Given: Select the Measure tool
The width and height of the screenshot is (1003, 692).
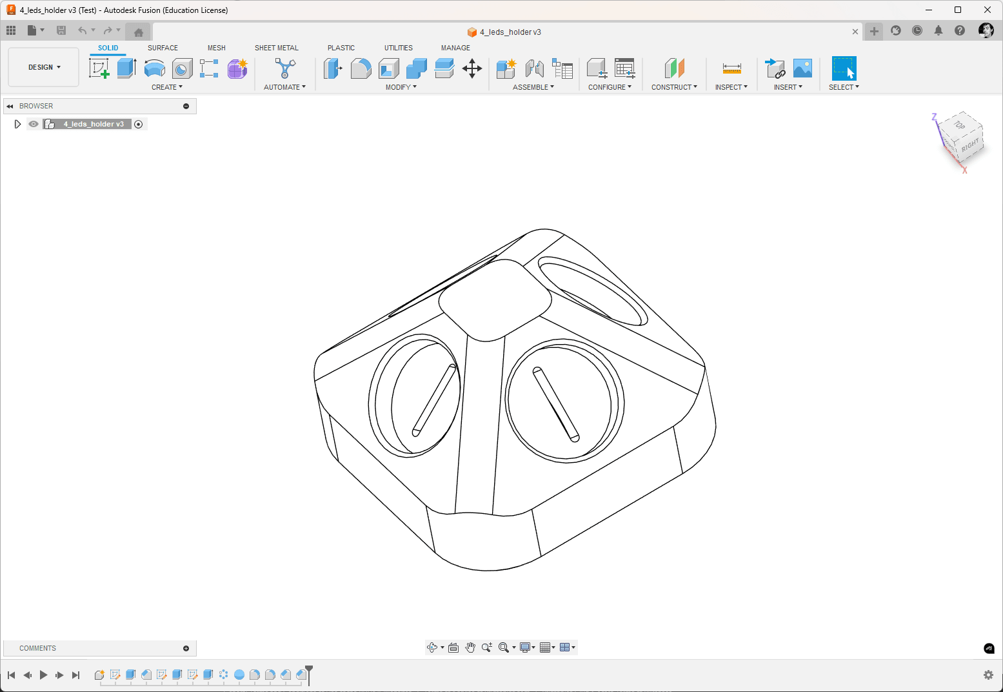Looking at the screenshot, I should pyautogui.click(x=732, y=68).
